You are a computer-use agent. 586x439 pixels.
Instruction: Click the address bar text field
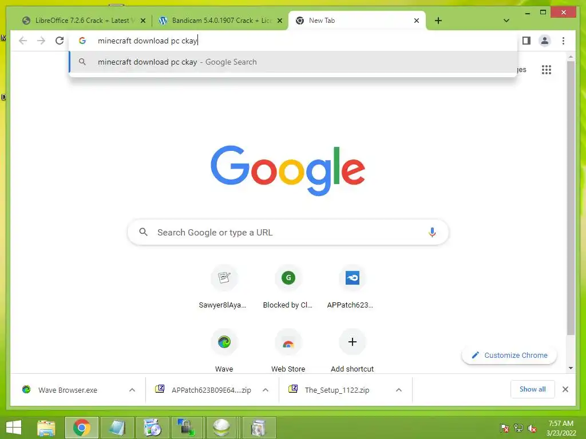(x=293, y=41)
